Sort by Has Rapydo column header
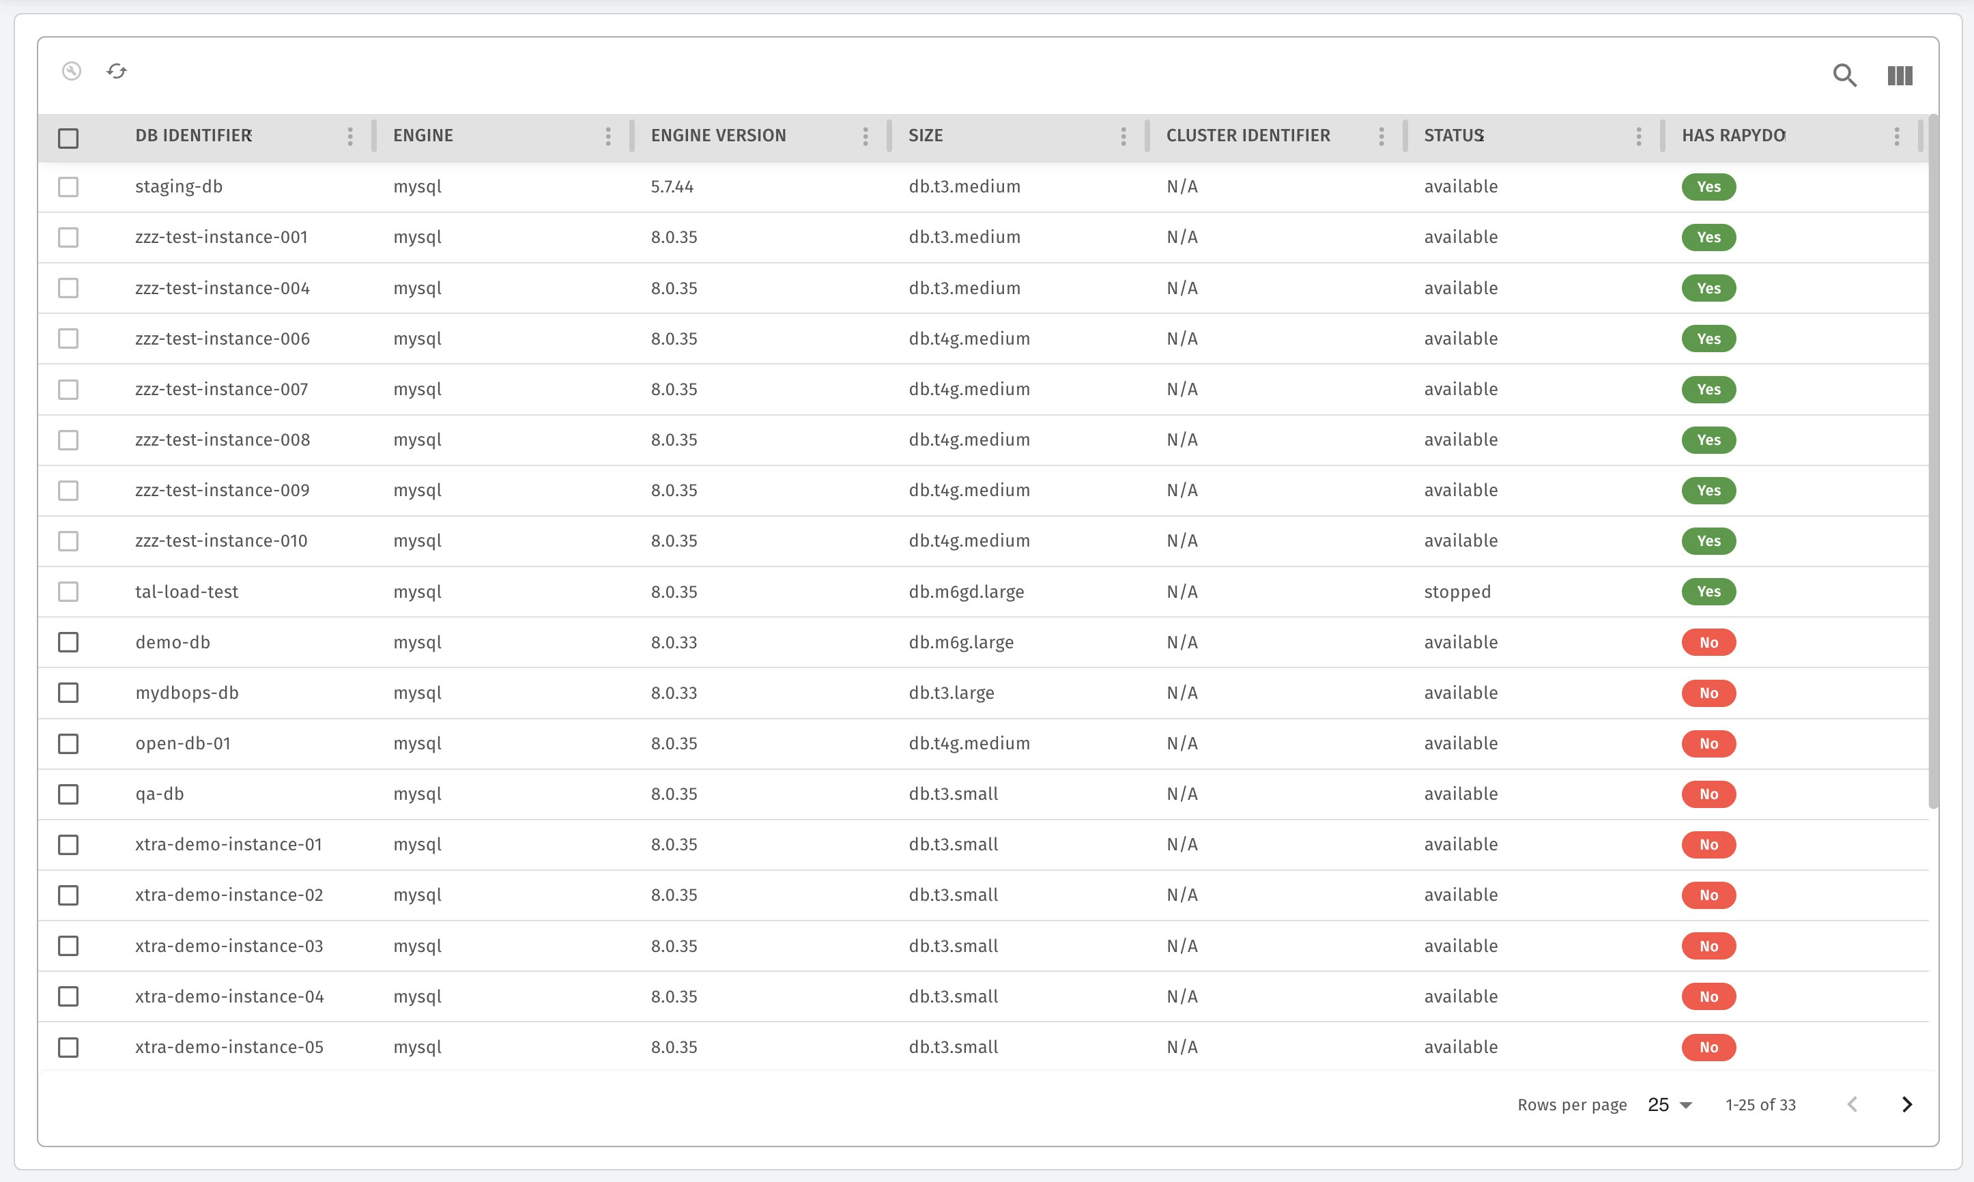Screen dimensions: 1974x1182 coord(1732,136)
